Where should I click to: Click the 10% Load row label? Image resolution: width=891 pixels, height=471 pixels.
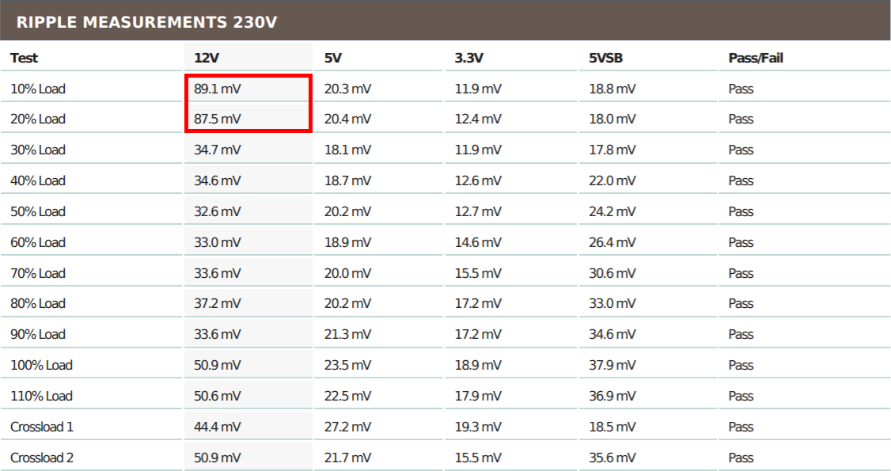(x=37, y=89)
